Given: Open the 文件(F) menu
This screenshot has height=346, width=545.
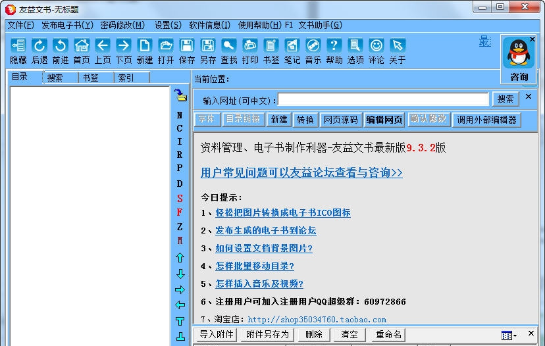Looking at the screenshot, I should [21, 25].
